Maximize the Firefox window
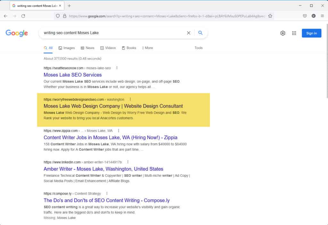Viewport: 328px width, 225px height. click(x=311, y=6)
